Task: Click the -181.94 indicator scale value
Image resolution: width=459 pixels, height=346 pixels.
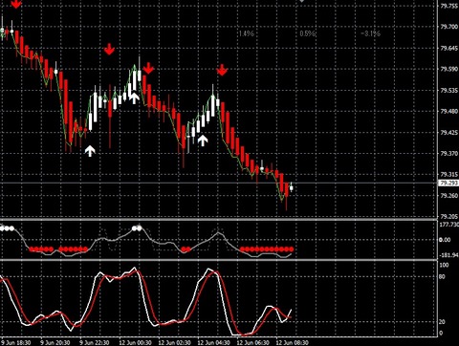Action: pos(448,255)
